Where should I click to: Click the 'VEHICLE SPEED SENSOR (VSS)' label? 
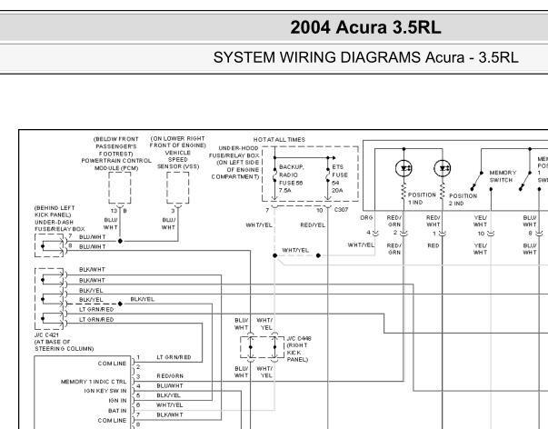[x=178, y=159]
